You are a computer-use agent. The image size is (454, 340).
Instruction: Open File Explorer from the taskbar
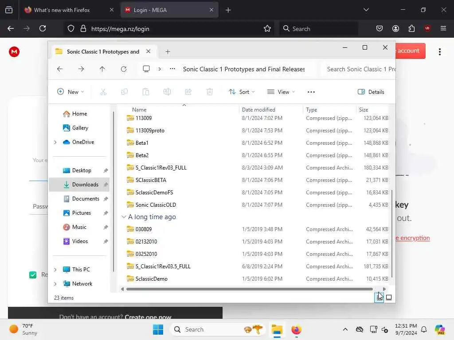point(277,329)
